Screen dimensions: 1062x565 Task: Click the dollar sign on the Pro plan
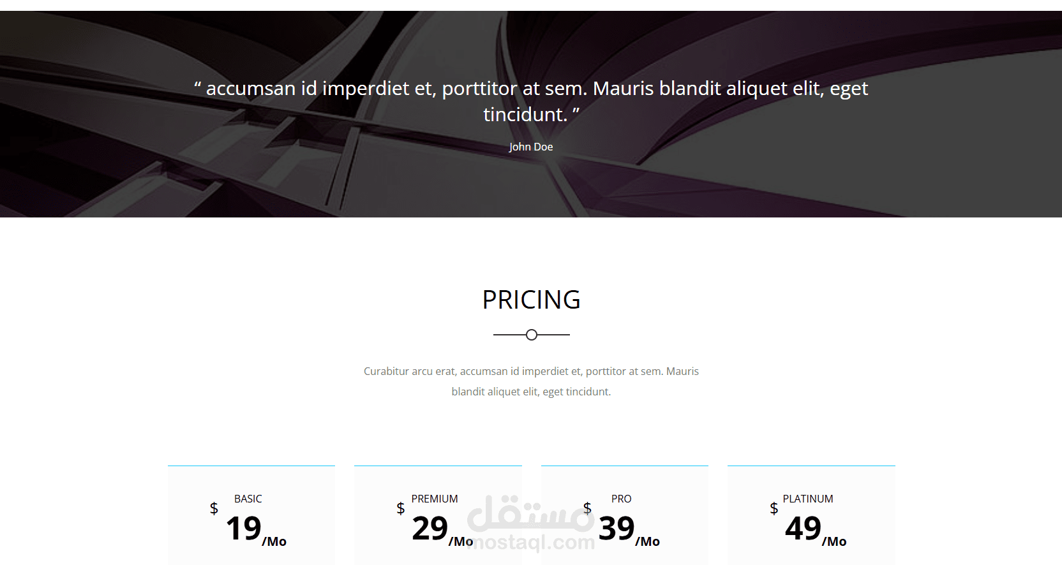[587, 508]
